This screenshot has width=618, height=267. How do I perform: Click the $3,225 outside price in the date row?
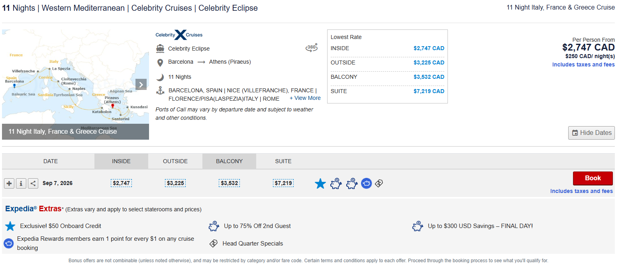pos(175,183)
